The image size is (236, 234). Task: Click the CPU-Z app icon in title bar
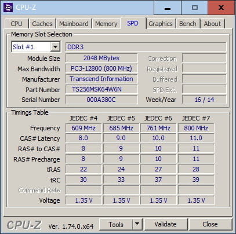[x=8, y=8]
